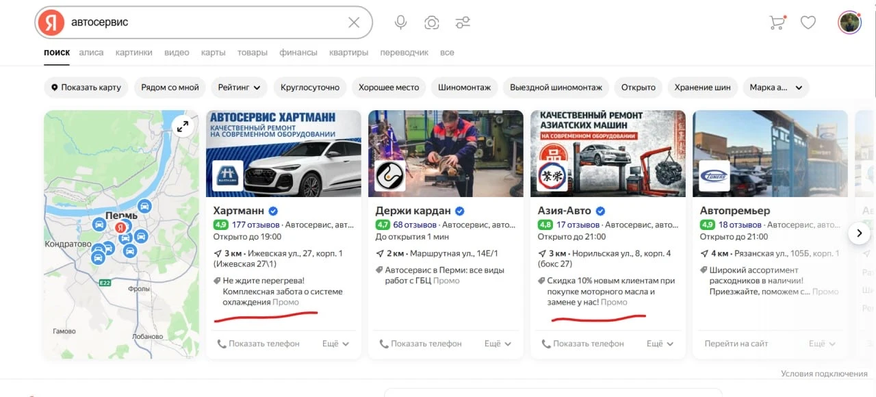The width and height of the screenshot is (876, 397).
Task: Open the все tab
Action: coord(447,53)
